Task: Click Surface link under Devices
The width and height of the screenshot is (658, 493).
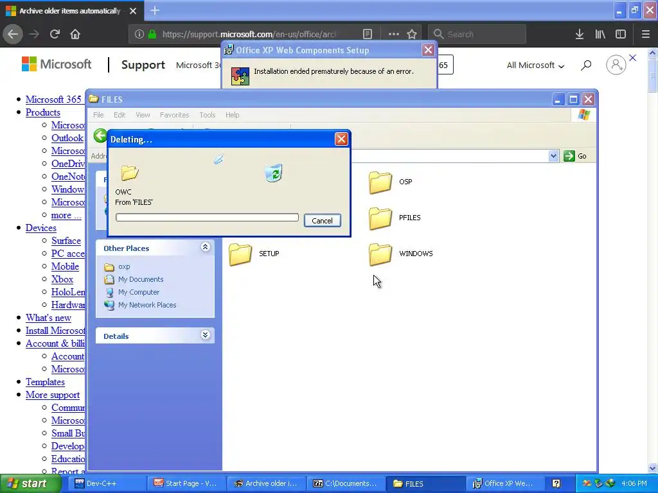Action: pyautogui.click(x=66, y=241)
